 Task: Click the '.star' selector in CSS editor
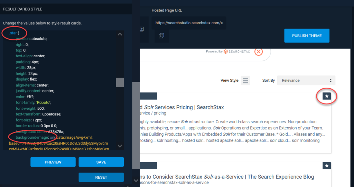pyautogui.click(x=13, y=33)
